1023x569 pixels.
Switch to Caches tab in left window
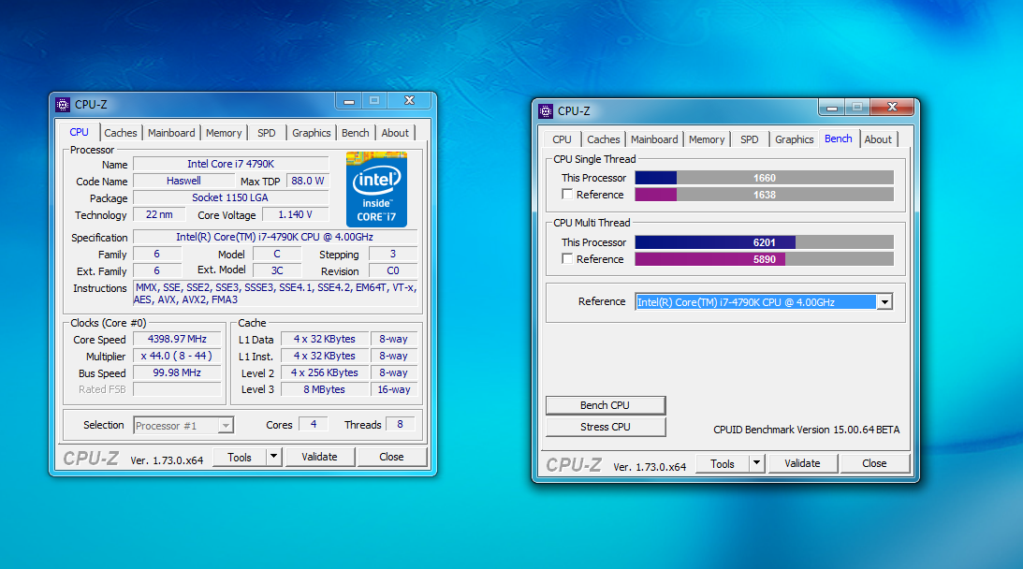click(x=121, y=133)
